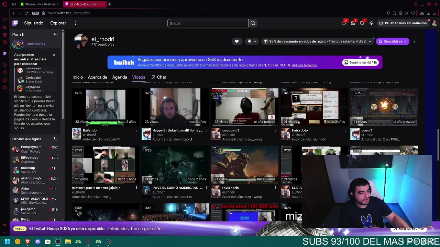Viewport: 440px width, 247px height.
Task: Open options for coooomo? clip
Action: (x=276, y=130)
